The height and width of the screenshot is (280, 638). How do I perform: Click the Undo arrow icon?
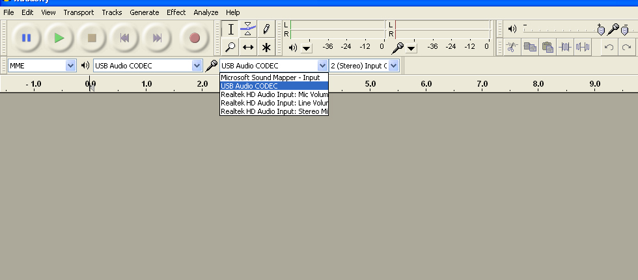(609, 47)
